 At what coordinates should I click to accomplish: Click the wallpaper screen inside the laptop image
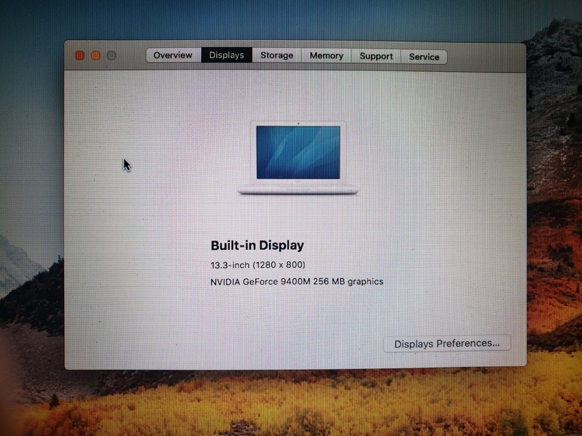click(x=298, y=151)
